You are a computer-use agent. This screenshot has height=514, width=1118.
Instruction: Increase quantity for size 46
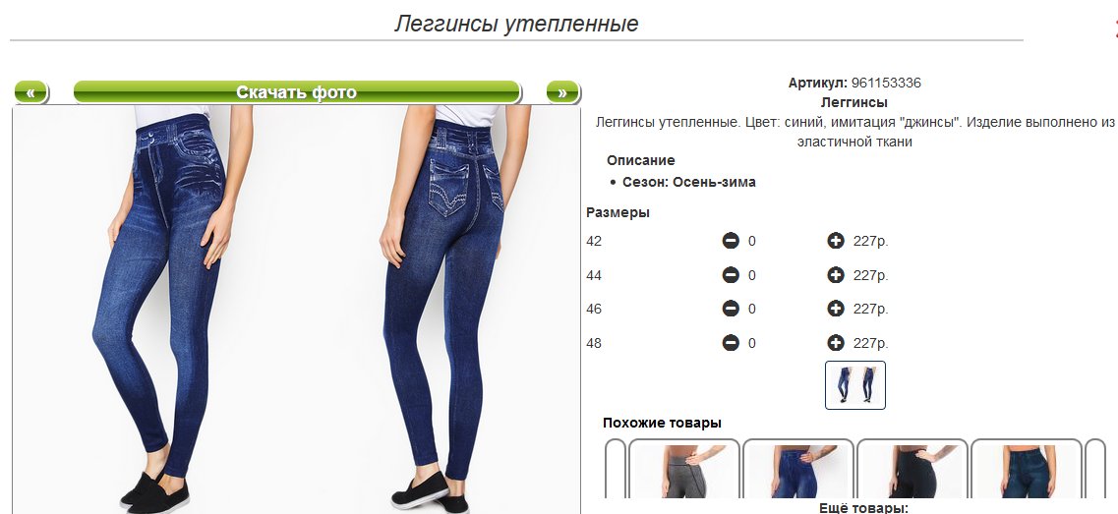point(836,309)
